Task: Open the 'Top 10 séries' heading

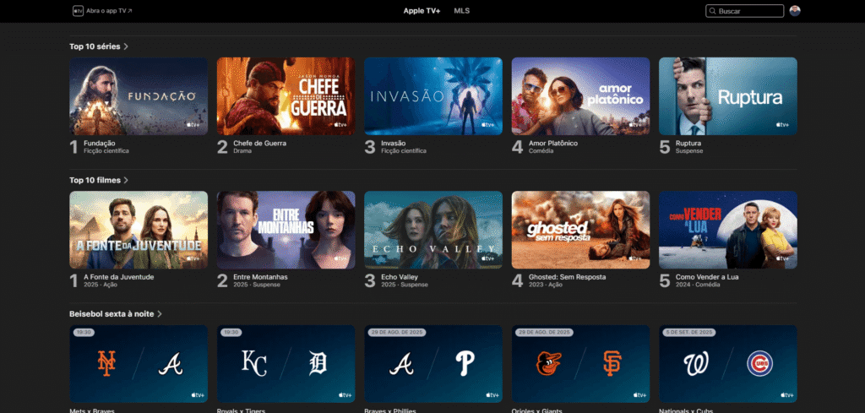Action: [95, 46]
